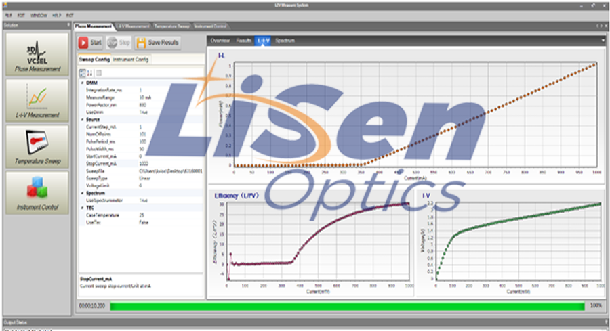Click the Output Status panel header
The width and height of the screenshot is (610, 331).
point(305,322)
